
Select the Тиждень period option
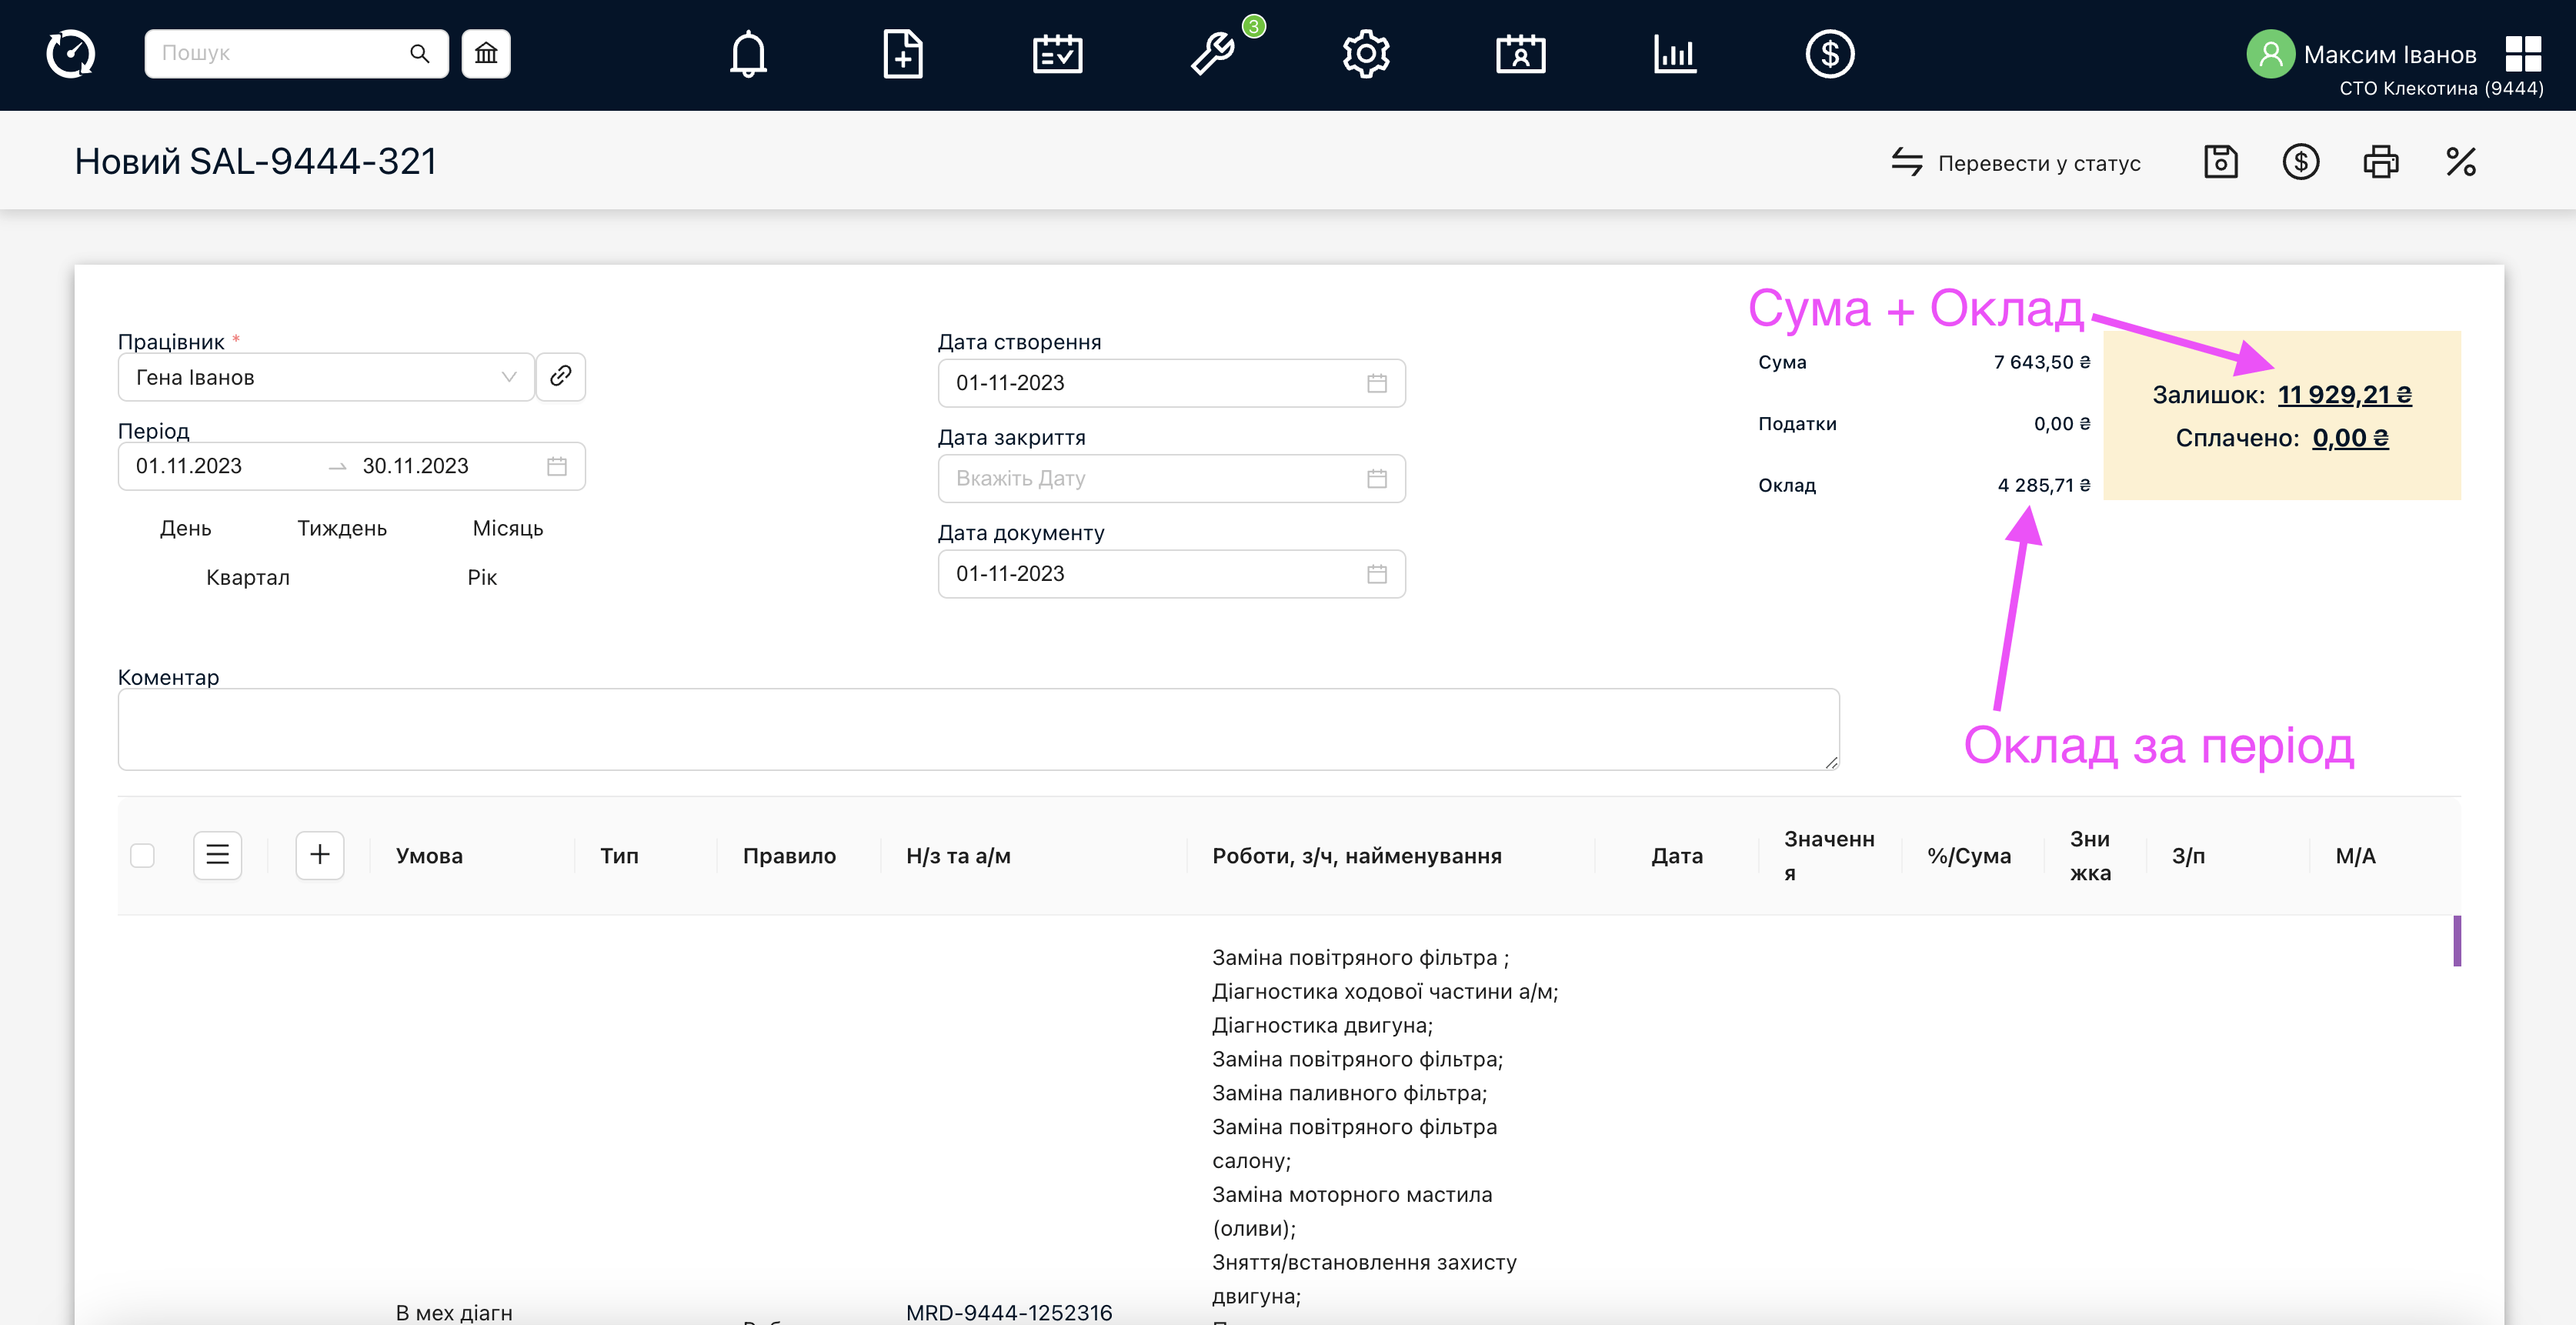(x=341, y=528)
